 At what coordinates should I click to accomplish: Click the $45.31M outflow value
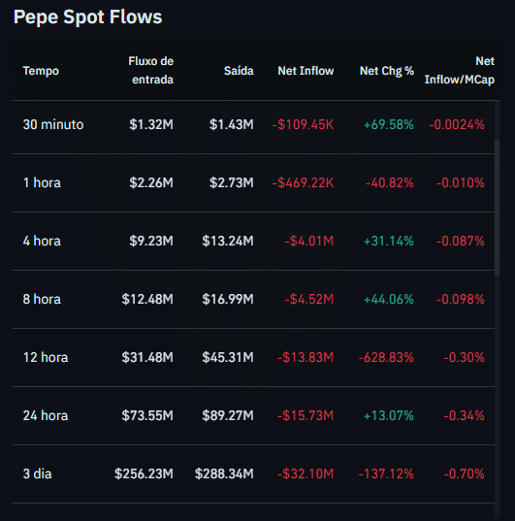point(228,358)
